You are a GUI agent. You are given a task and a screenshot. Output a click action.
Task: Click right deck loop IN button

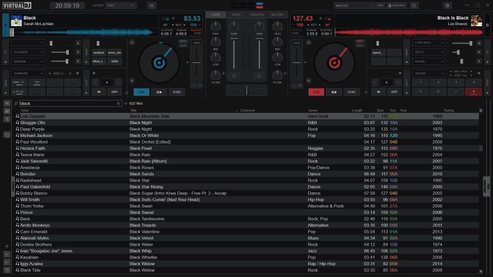(378, 92)
